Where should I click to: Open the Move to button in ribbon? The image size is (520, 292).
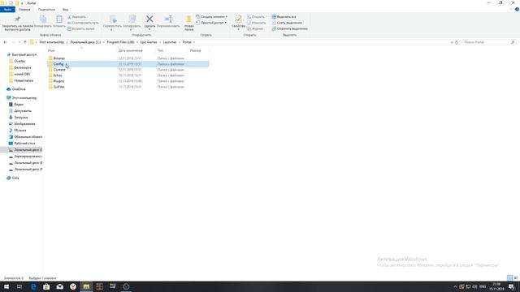(x=112, y=23)
